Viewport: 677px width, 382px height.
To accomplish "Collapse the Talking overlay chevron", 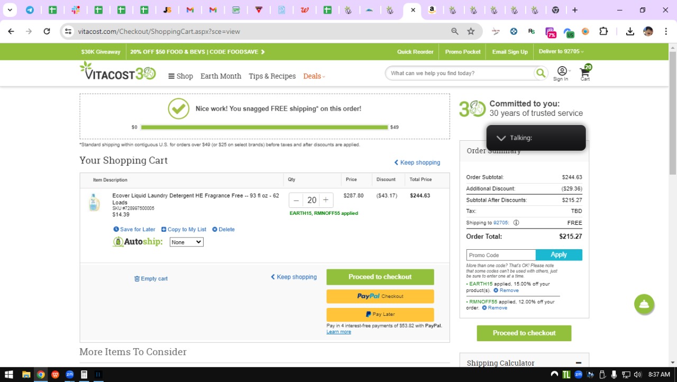I will click(501, 138).
